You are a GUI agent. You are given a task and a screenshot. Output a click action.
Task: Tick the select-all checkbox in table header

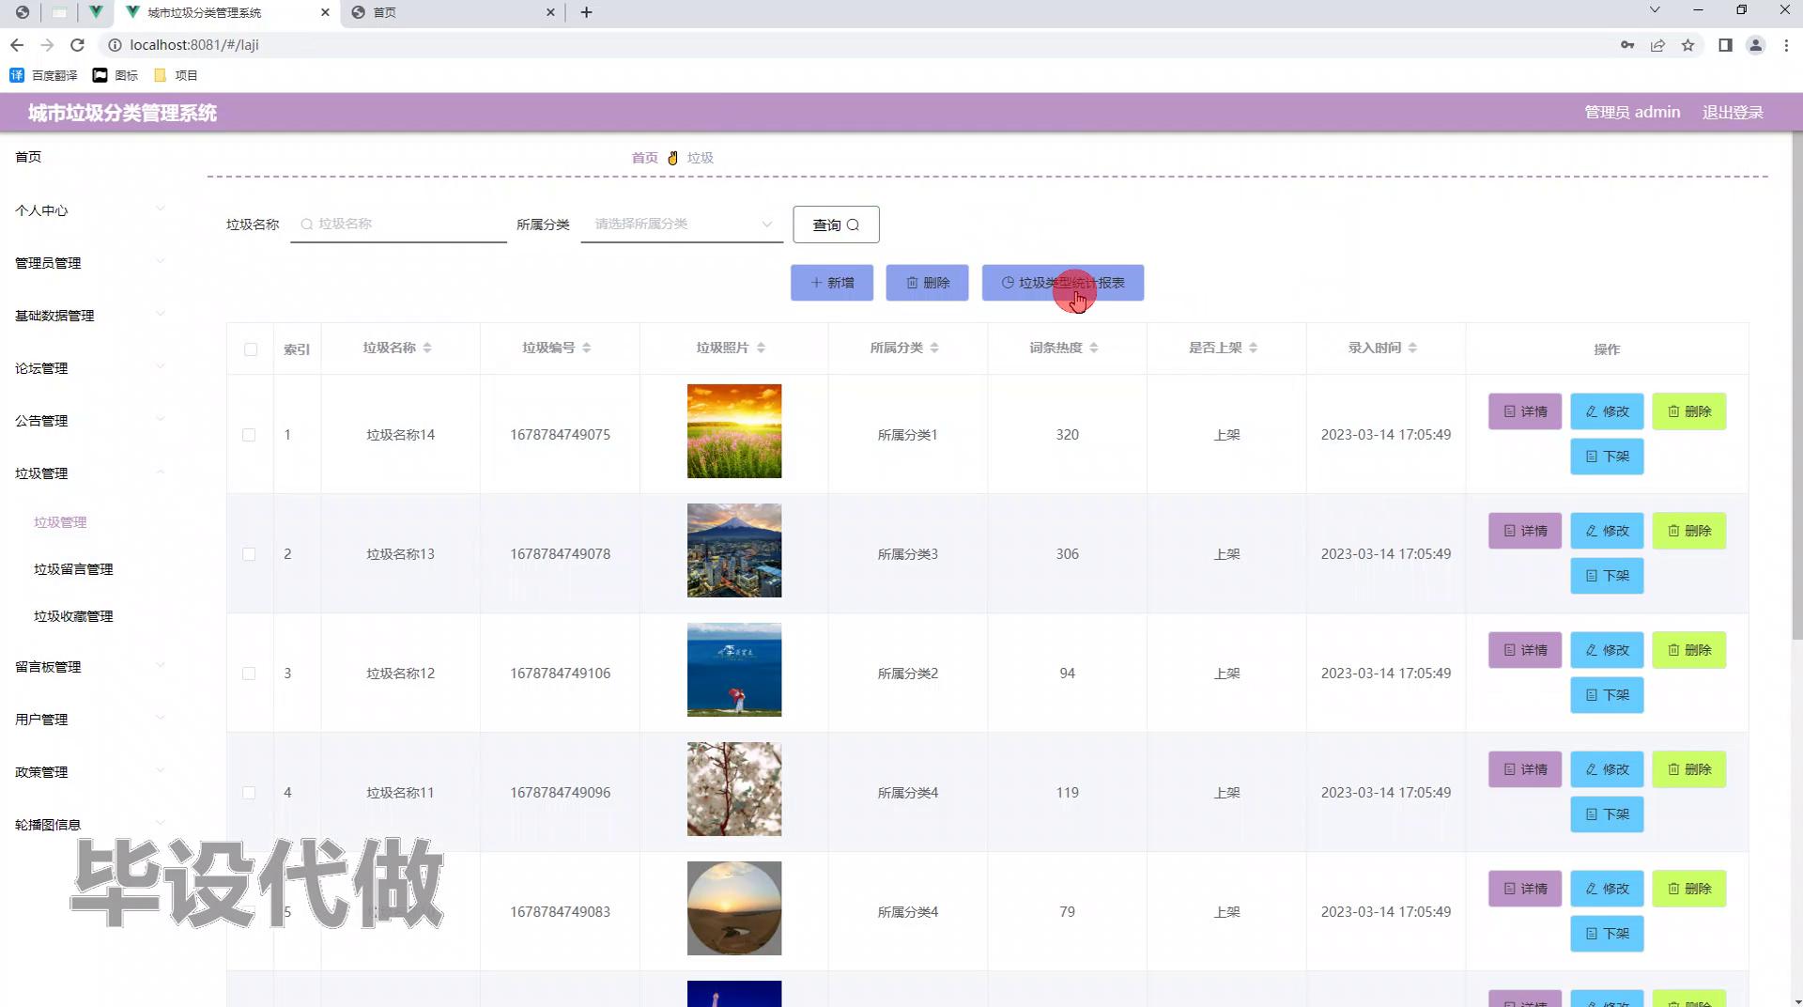(251, 349)
